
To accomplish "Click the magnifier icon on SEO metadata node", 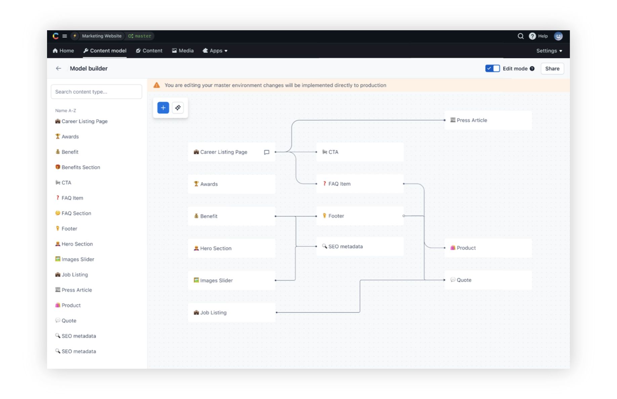I will tap(324, 246).
